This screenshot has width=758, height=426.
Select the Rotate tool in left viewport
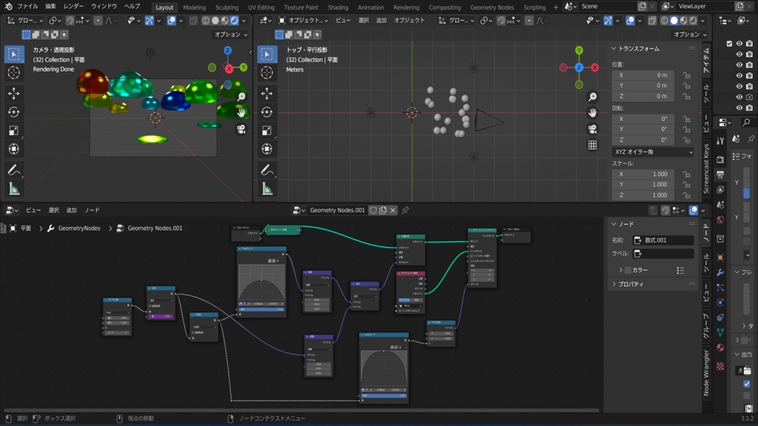pyautogui.click(x=13, y=112)
